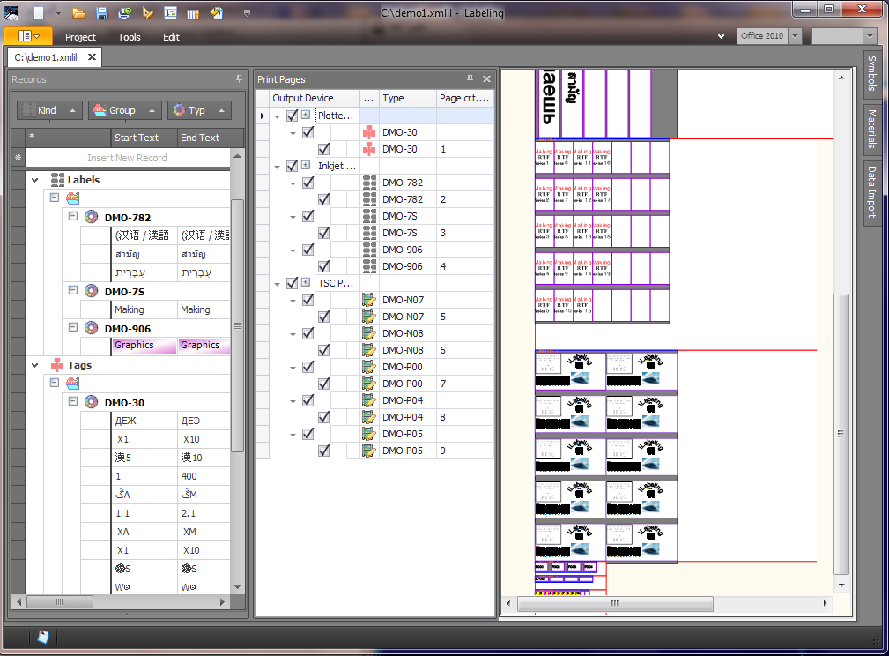889x656 pixels.
Task: Open the quick access toolbar customize arrow
Action: tap(247, 13)
